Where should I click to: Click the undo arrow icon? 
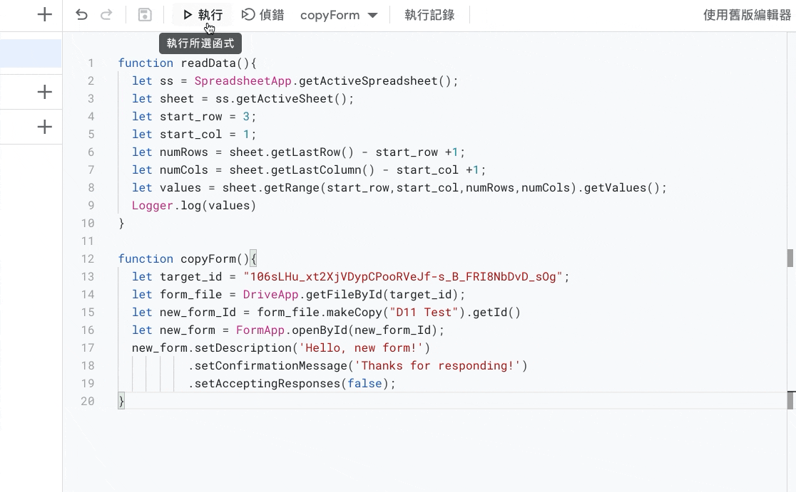click(81, 15)
